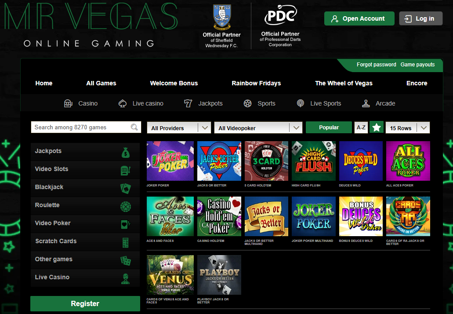The image size is (453, 314).
Task: Click the 'Casino' text in category bar
Action: click(x=88, y=103)
